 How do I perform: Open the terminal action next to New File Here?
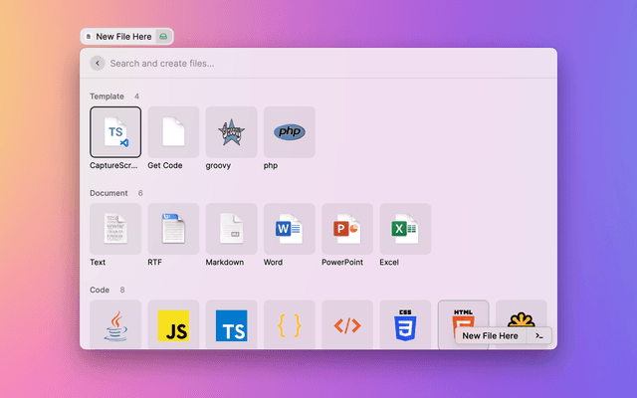(x=539, y=336)
